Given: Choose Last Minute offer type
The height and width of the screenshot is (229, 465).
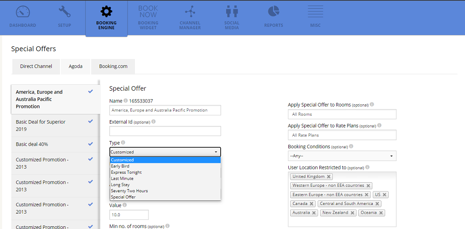Looking at the screenshot, I should click(x=122, y=179).
